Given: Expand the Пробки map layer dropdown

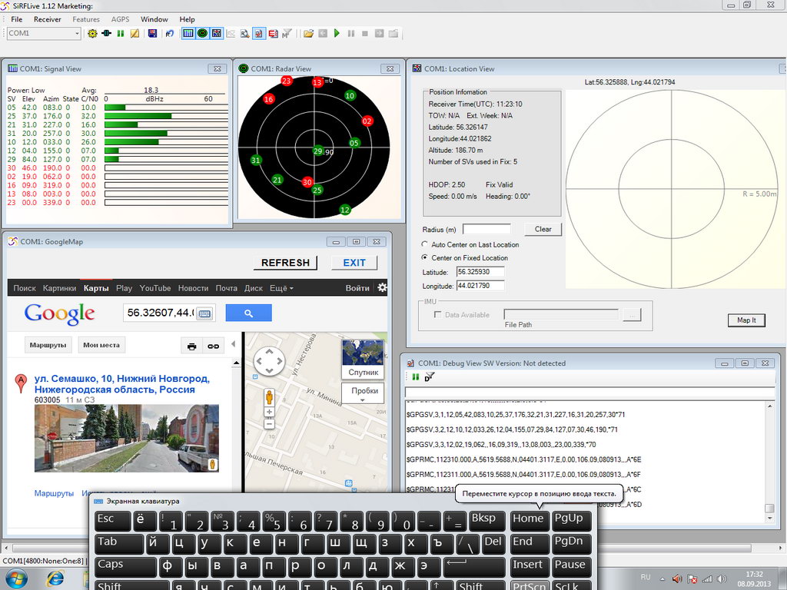Looking at the screenshot, I should coord(364,393).
